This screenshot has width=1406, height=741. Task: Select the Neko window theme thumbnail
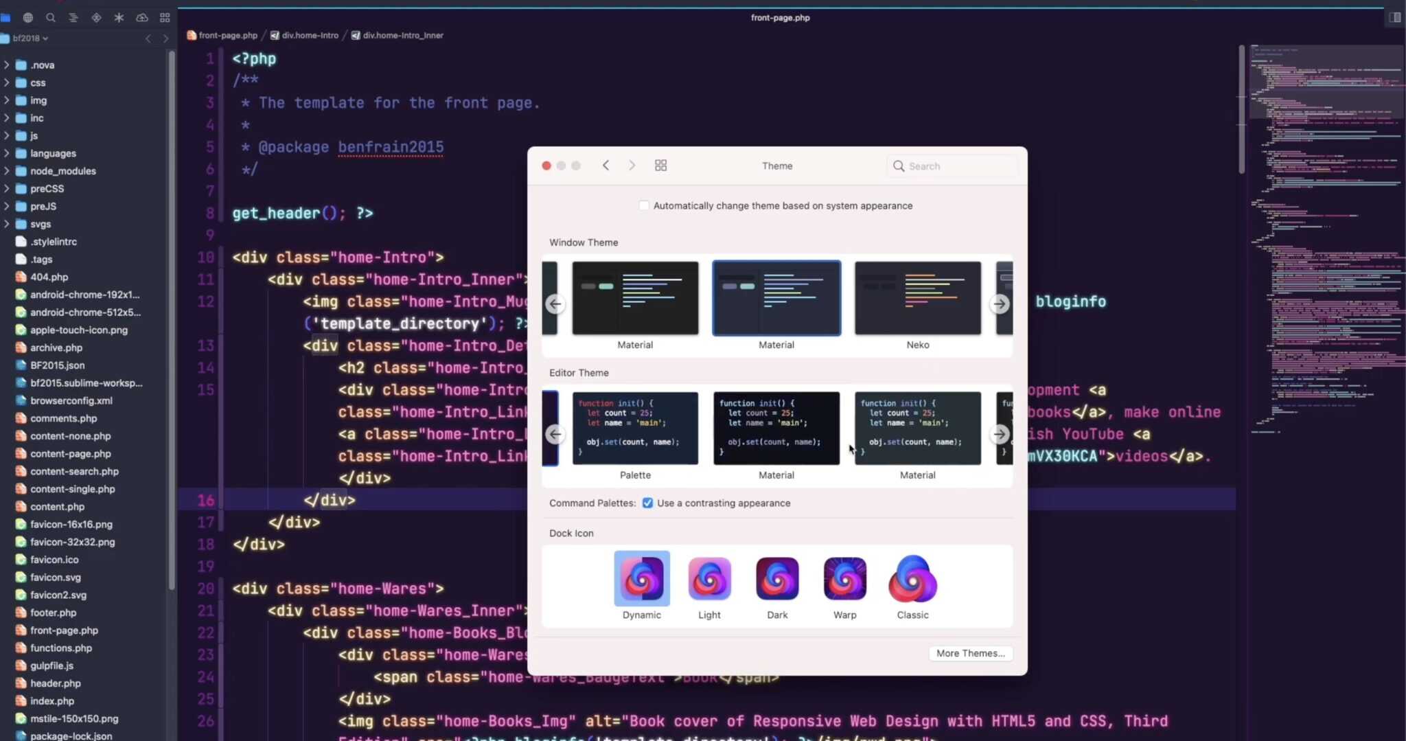pyautogui.click(x=917, y=297)
